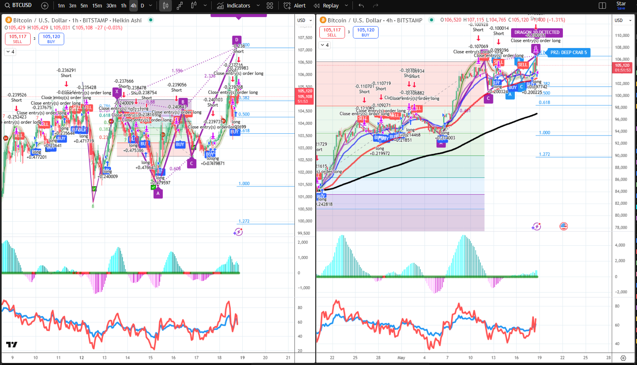Image resolution: width=637 pixels, height=365 pixels.
Task: Click the 4h chart 105,117 SELL button
Action: 332,32
